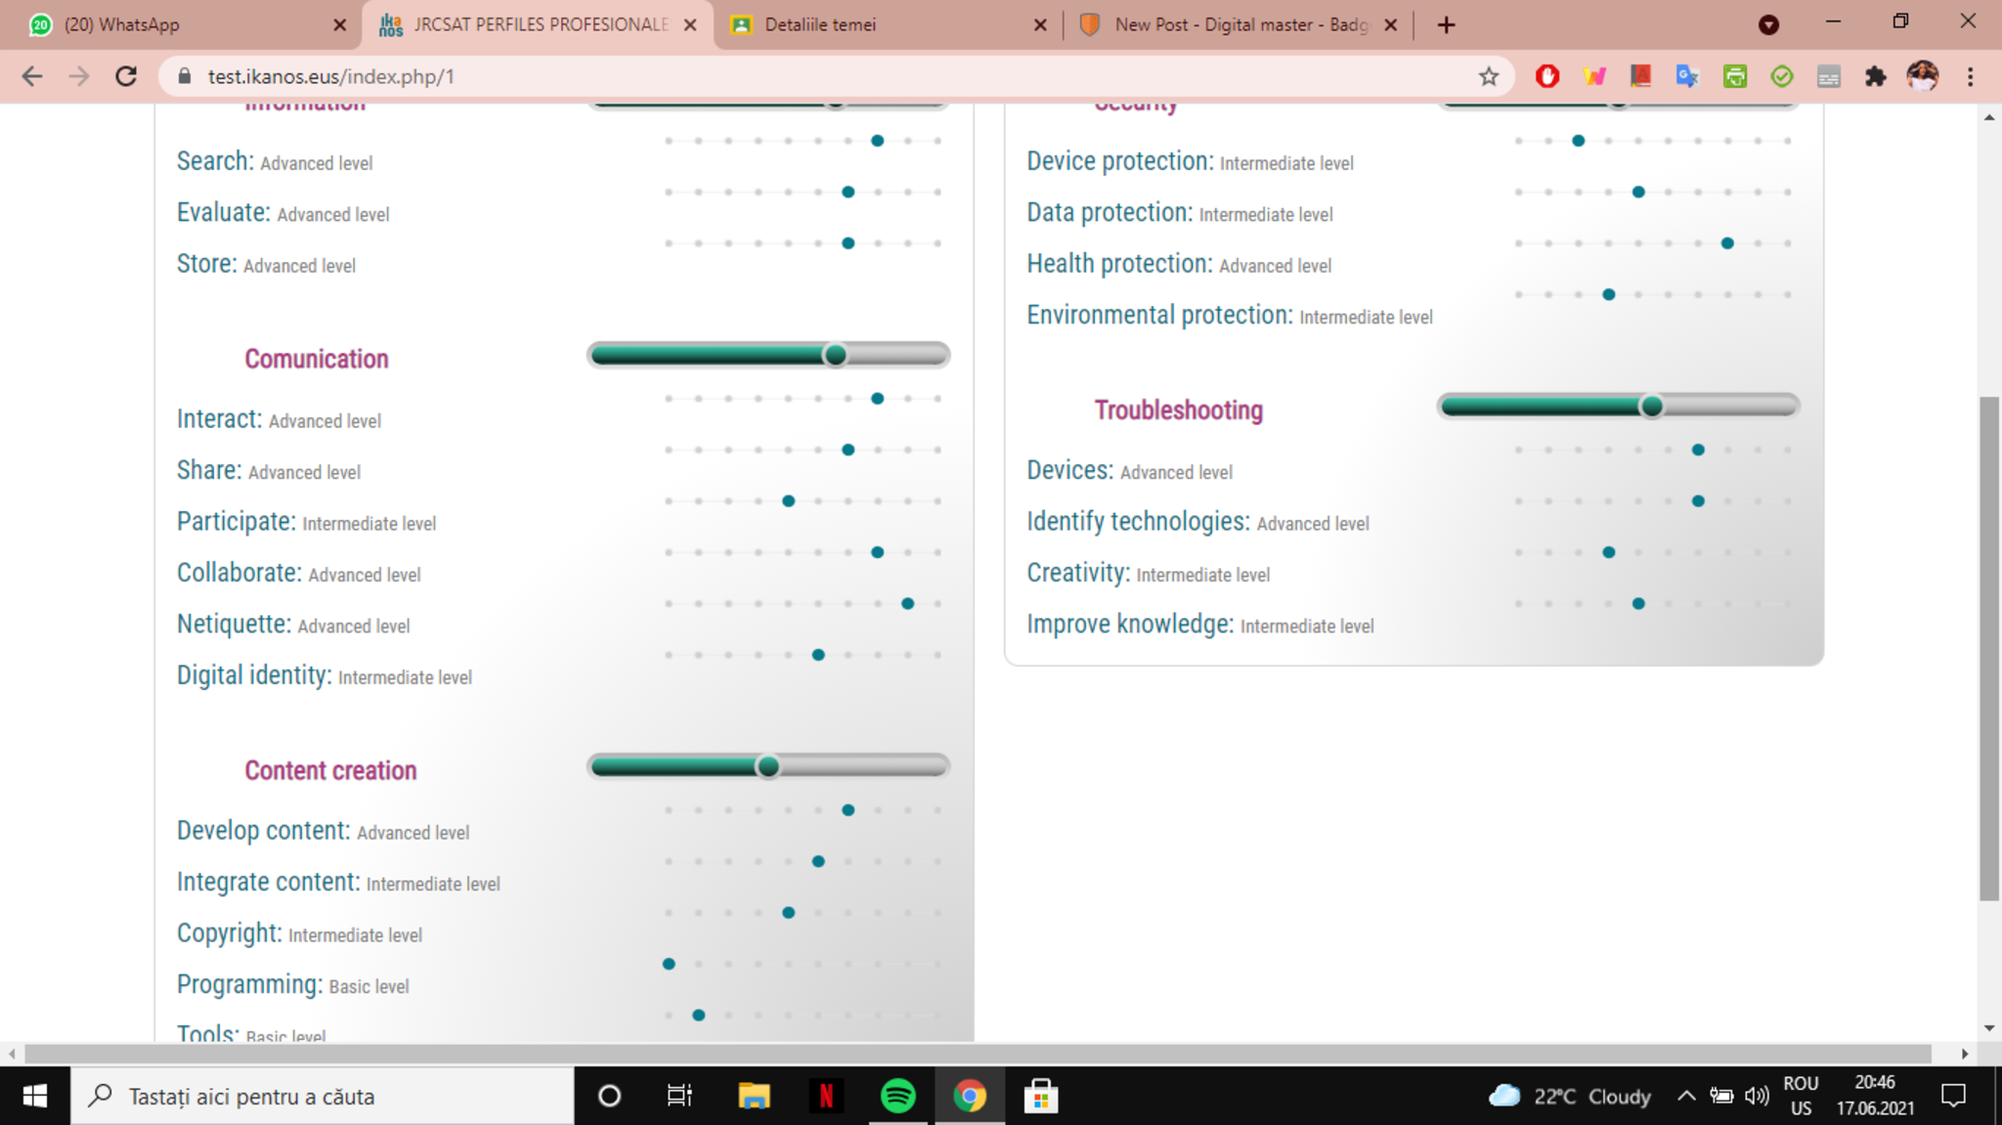Click the Programming Basic level dot
This screenshot has width=2002, height=1125.
pyautogui.click(x=669, y=964)
